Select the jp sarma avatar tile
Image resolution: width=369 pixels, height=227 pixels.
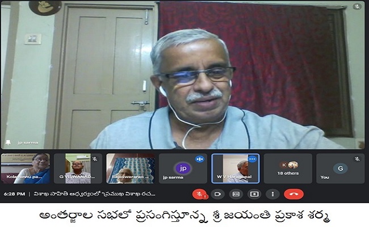(183, 169)
